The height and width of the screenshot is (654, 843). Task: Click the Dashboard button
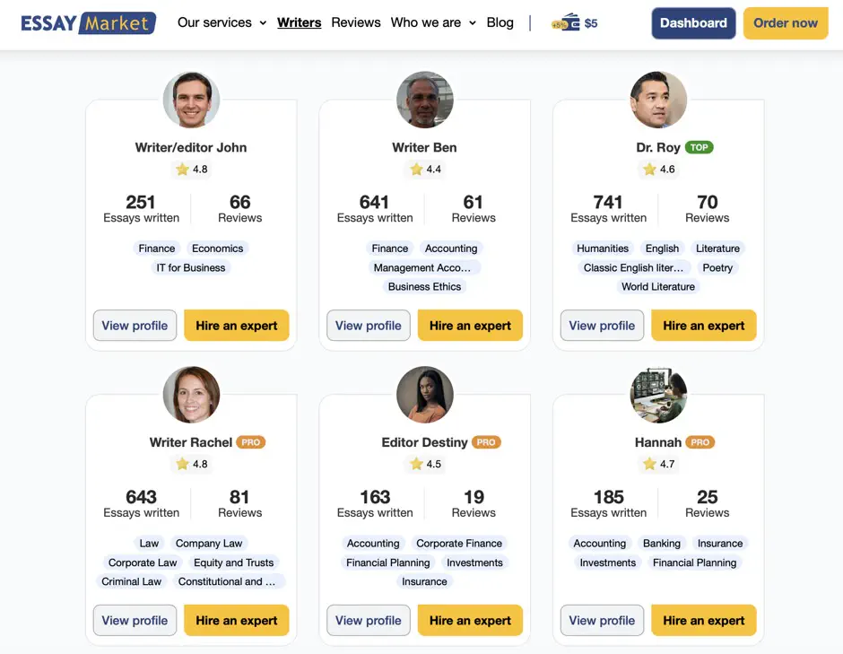(693, 23)
